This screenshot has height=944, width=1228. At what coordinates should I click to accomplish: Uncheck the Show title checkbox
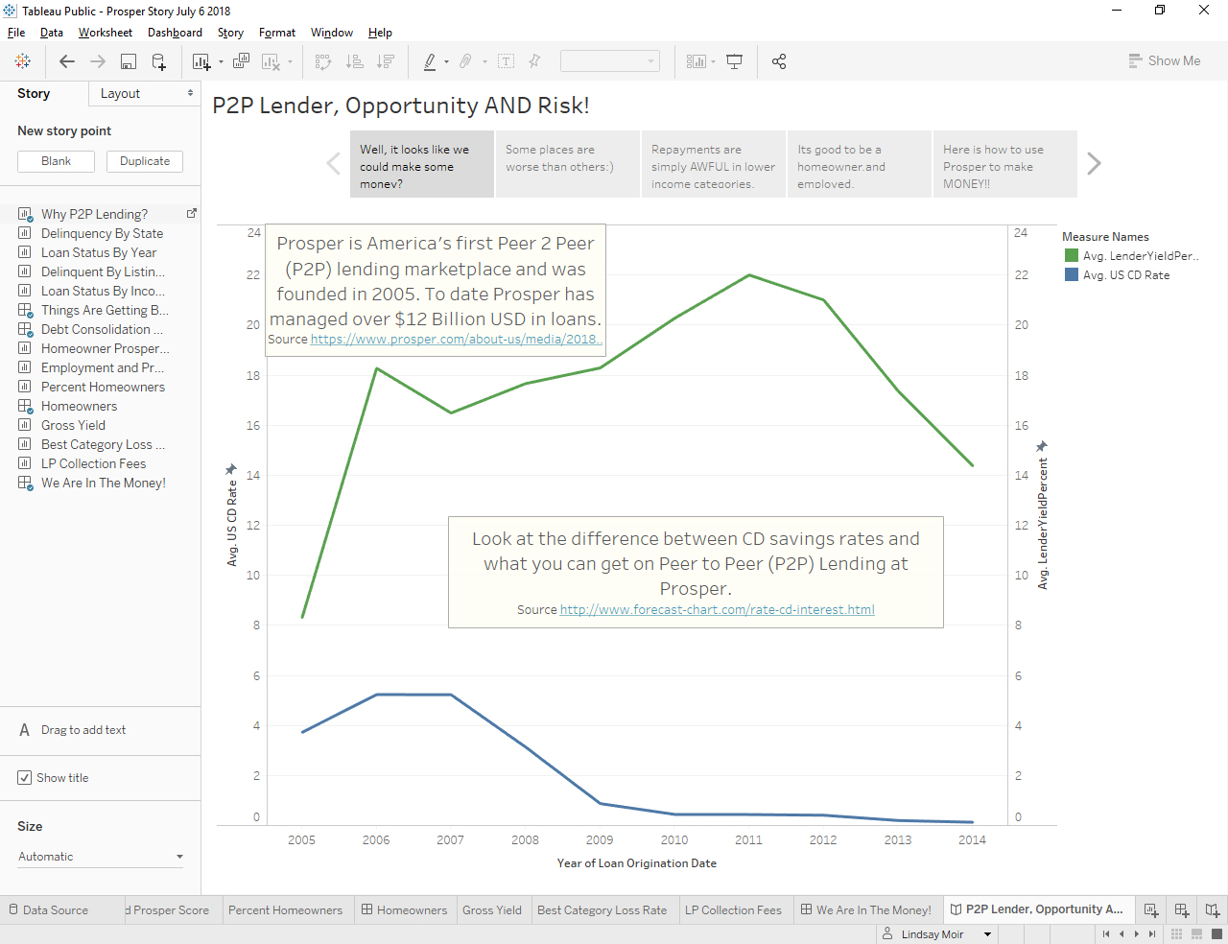tap(25, 778)
